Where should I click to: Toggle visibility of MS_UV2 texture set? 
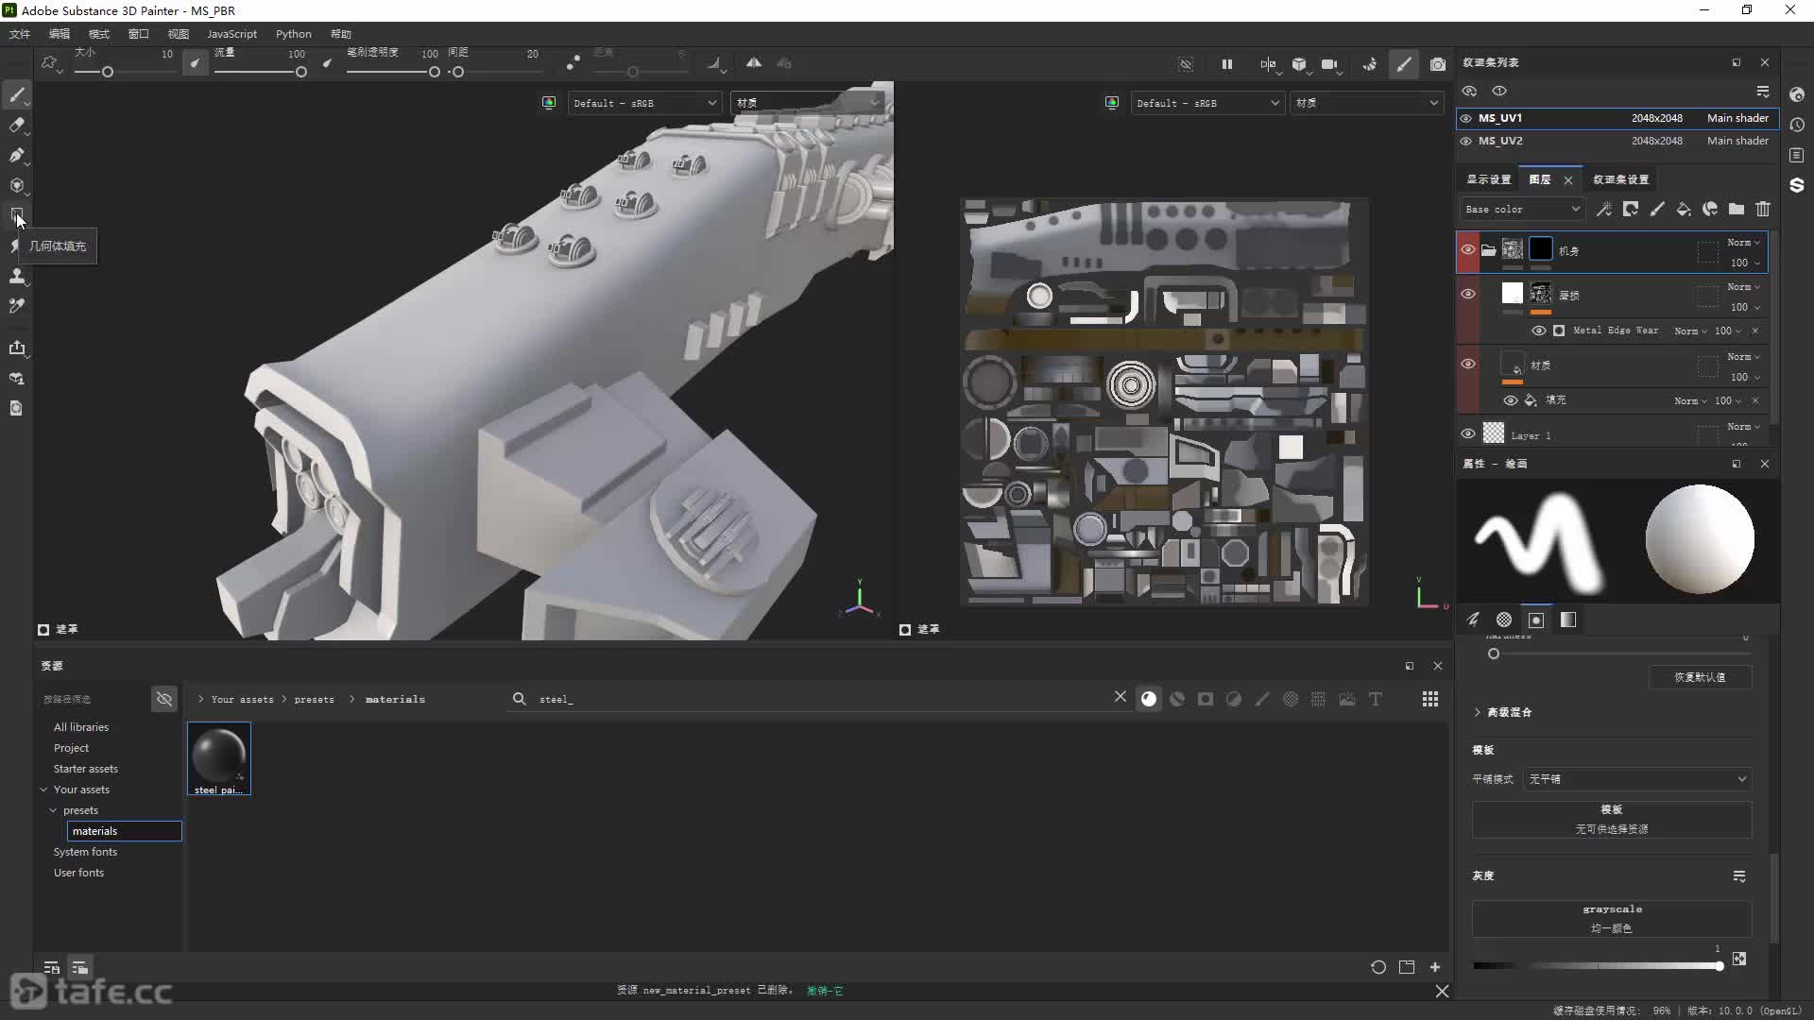[1466, 141]
